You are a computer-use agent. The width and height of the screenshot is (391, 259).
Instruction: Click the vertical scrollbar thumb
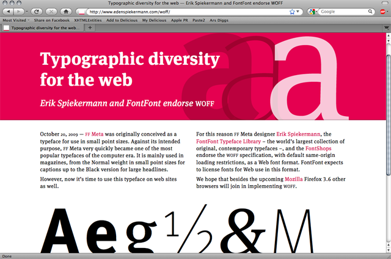click(x=389, y=115)
